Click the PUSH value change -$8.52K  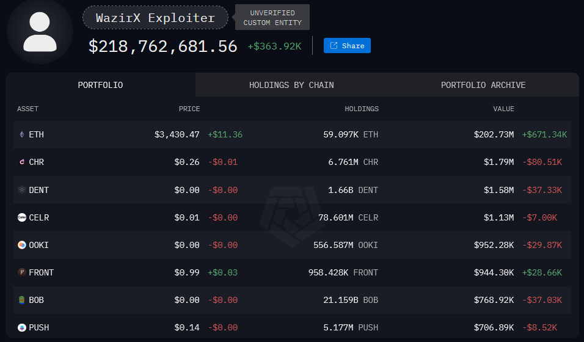(x=539, y=327)
